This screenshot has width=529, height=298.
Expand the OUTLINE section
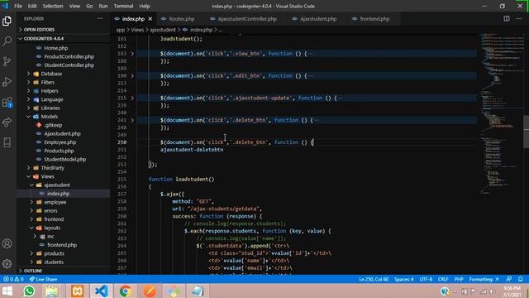64,271
